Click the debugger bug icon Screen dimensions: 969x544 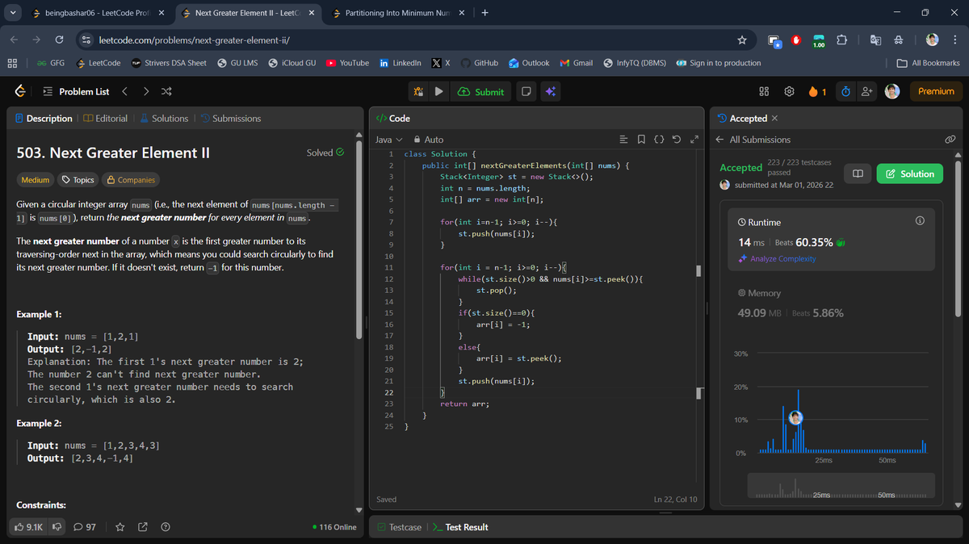point(418,91)
